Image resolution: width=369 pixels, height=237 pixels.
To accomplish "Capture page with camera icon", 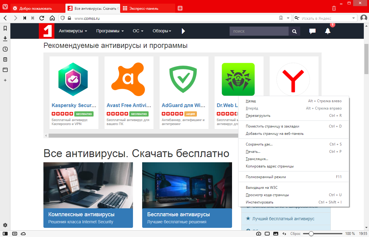I will pos(259,234).
